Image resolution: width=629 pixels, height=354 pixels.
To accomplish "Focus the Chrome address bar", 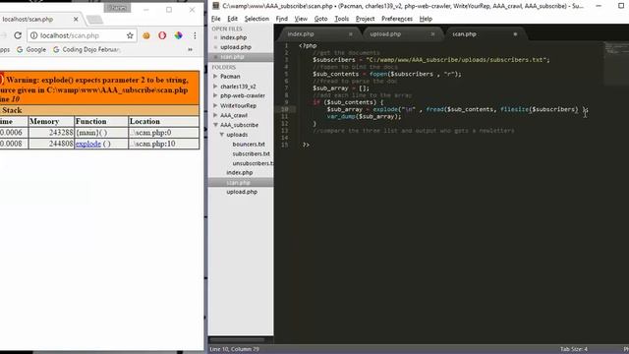I will [x=82, y=35].
